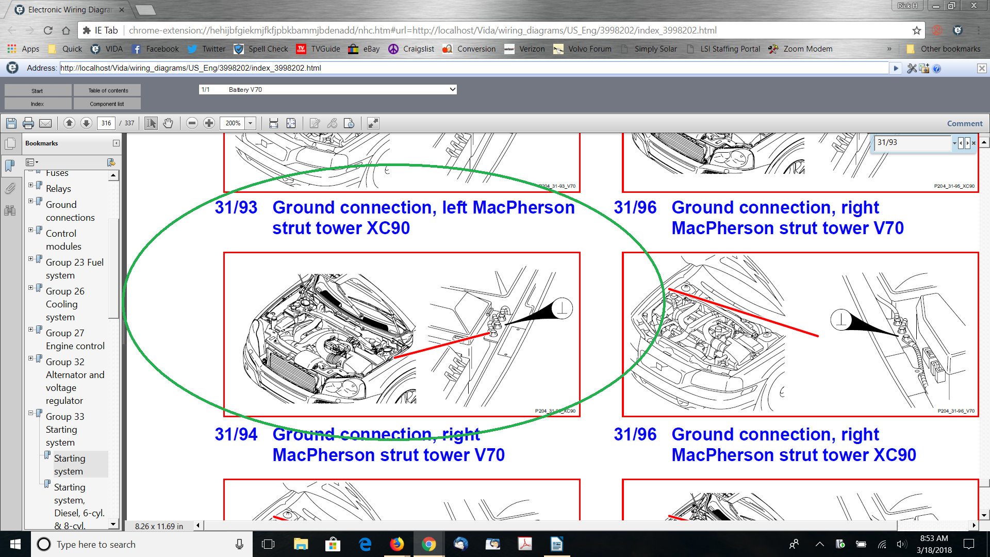Viewport: 990px width, 557px height.
Task: Collapse Group 33 Starting system node
Action: click(30, 413)
